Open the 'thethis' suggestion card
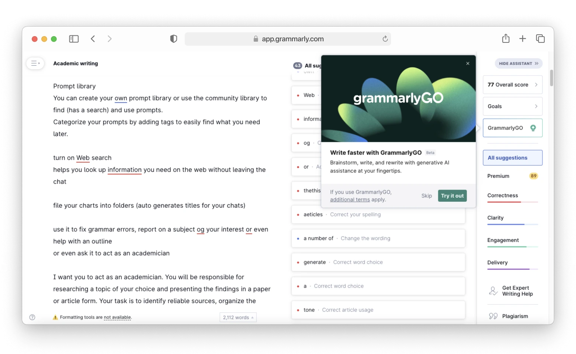The height and width of the screenshot is (354, 576). (x=306, y=191)
